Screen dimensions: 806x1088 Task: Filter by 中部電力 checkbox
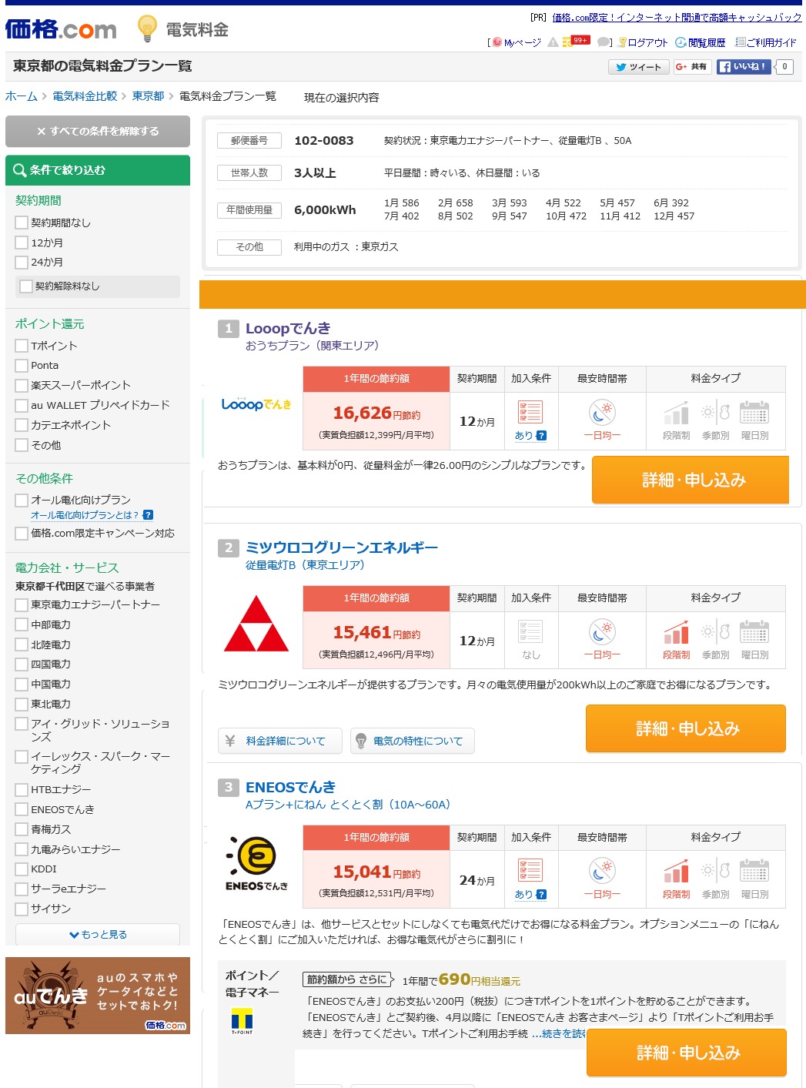(22, 624)
